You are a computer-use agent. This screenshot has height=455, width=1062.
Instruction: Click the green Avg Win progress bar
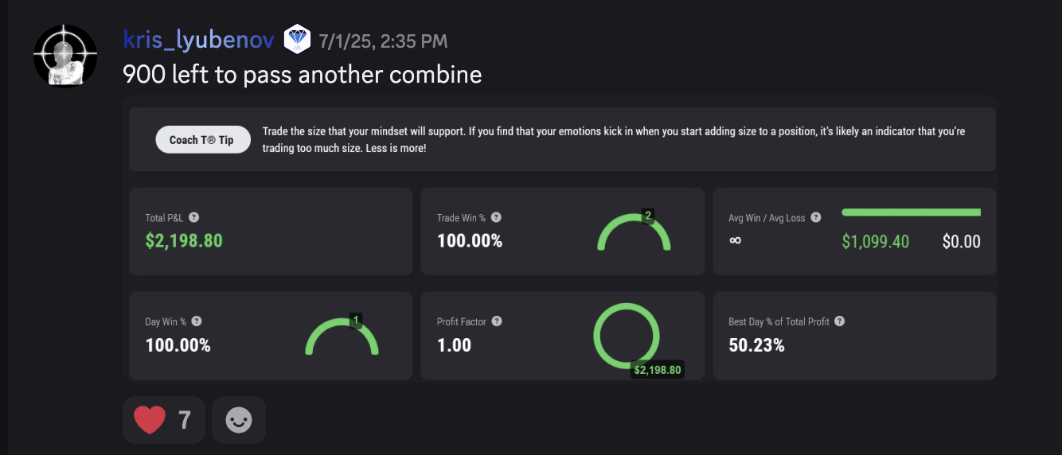pyautogui.click(x=911, y=212)
